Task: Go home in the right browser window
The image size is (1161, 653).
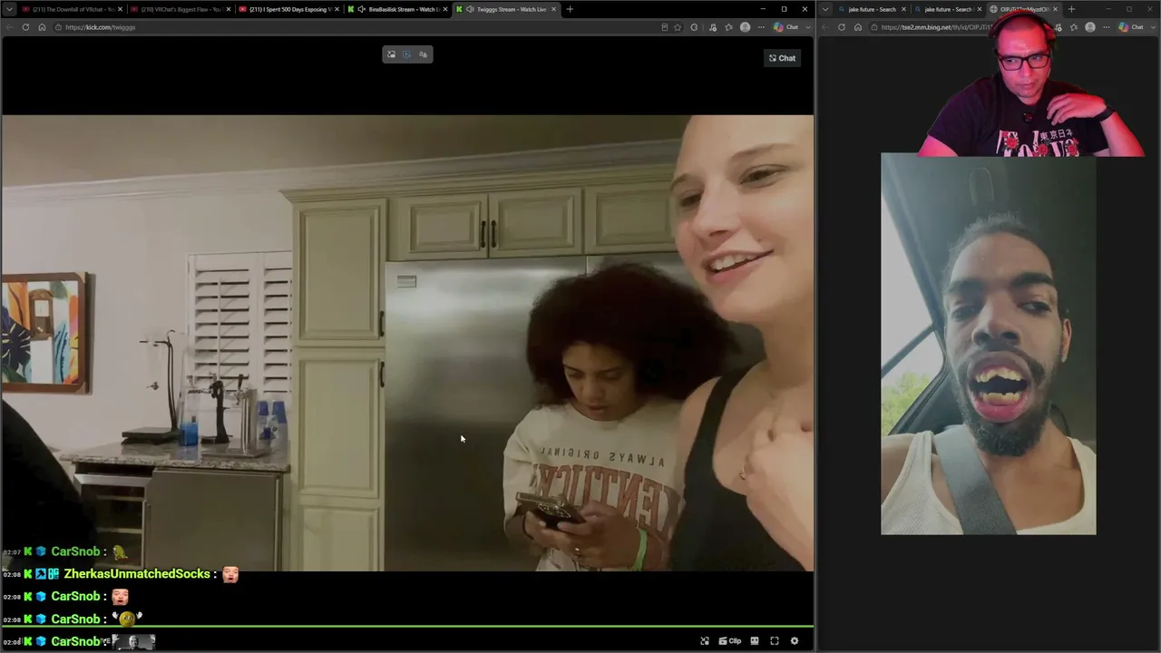Action: (x=858, y=27)
